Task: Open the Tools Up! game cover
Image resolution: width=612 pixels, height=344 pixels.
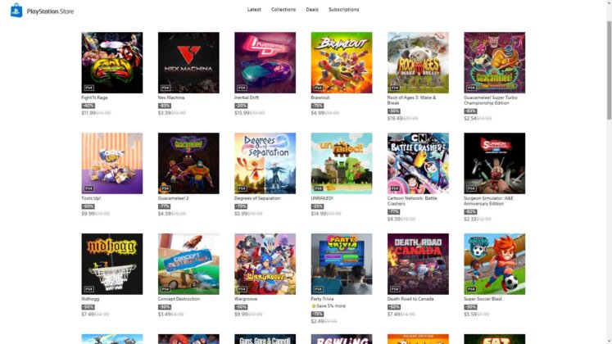Action: tap(112, 163)
